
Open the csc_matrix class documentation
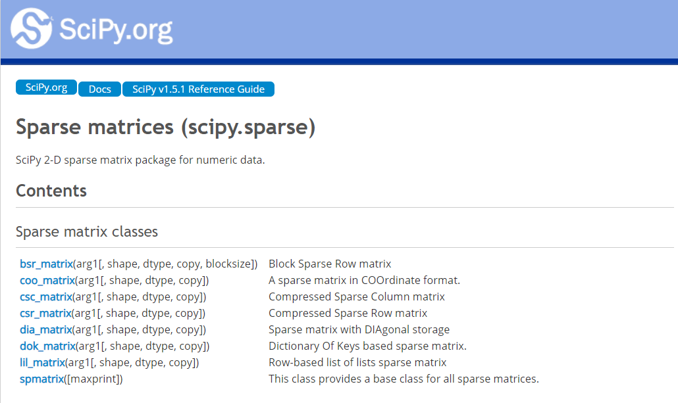[x=45, y=296]
